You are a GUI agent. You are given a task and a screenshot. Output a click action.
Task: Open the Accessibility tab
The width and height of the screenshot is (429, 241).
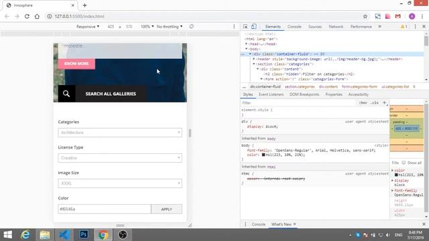click(x=359, y=94)
